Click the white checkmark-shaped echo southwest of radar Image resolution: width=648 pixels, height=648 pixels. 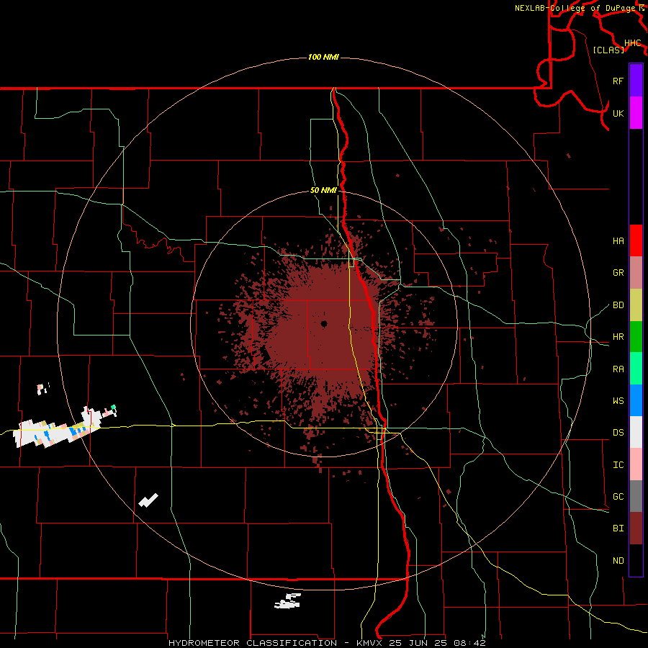pyautogui.click(x=148, y=500)
